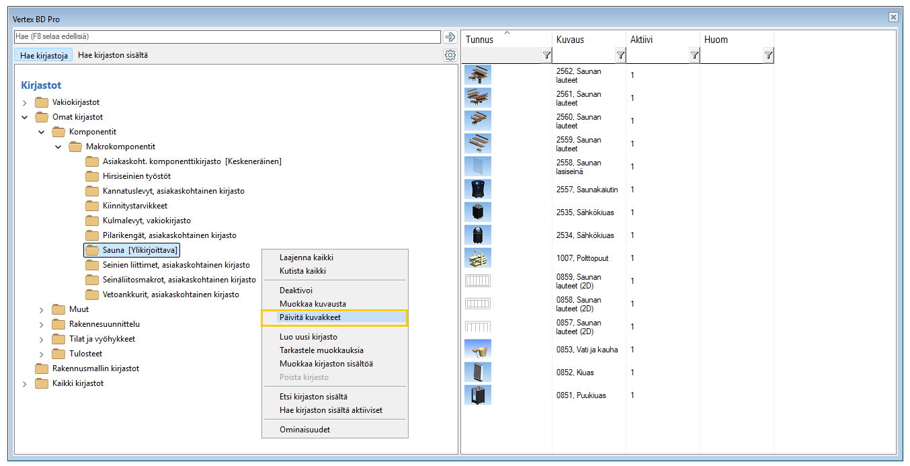Image resolution: width=910 pixels, height=466 pixels.
Task: Select thumbnail for 2557, Saunakaiutin
Action: click(x=478, y=190)
